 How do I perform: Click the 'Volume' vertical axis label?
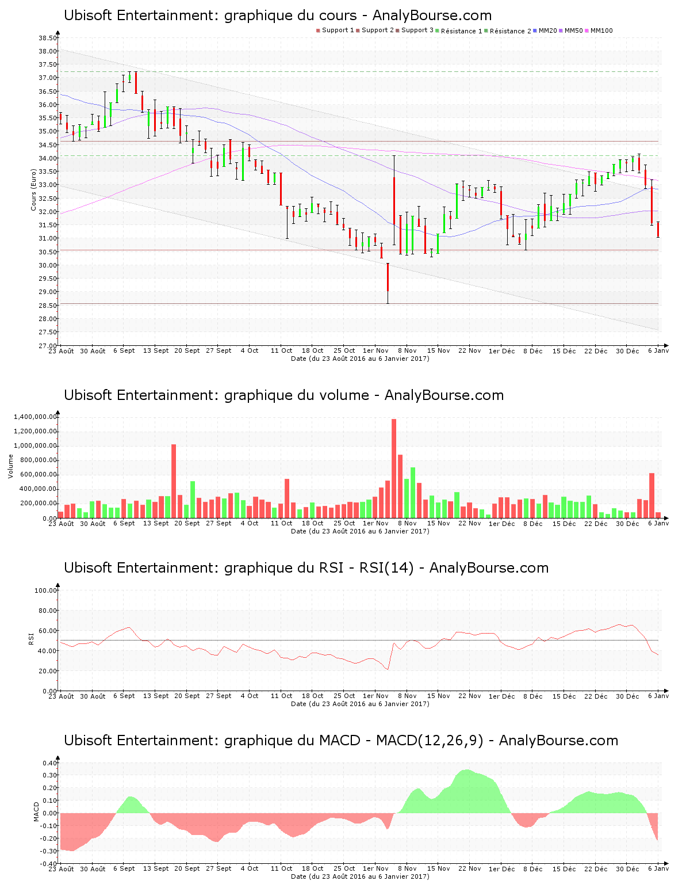tap(10, 466)
